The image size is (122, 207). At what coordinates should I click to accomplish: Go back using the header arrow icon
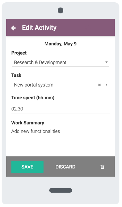[x=13, y=28]
